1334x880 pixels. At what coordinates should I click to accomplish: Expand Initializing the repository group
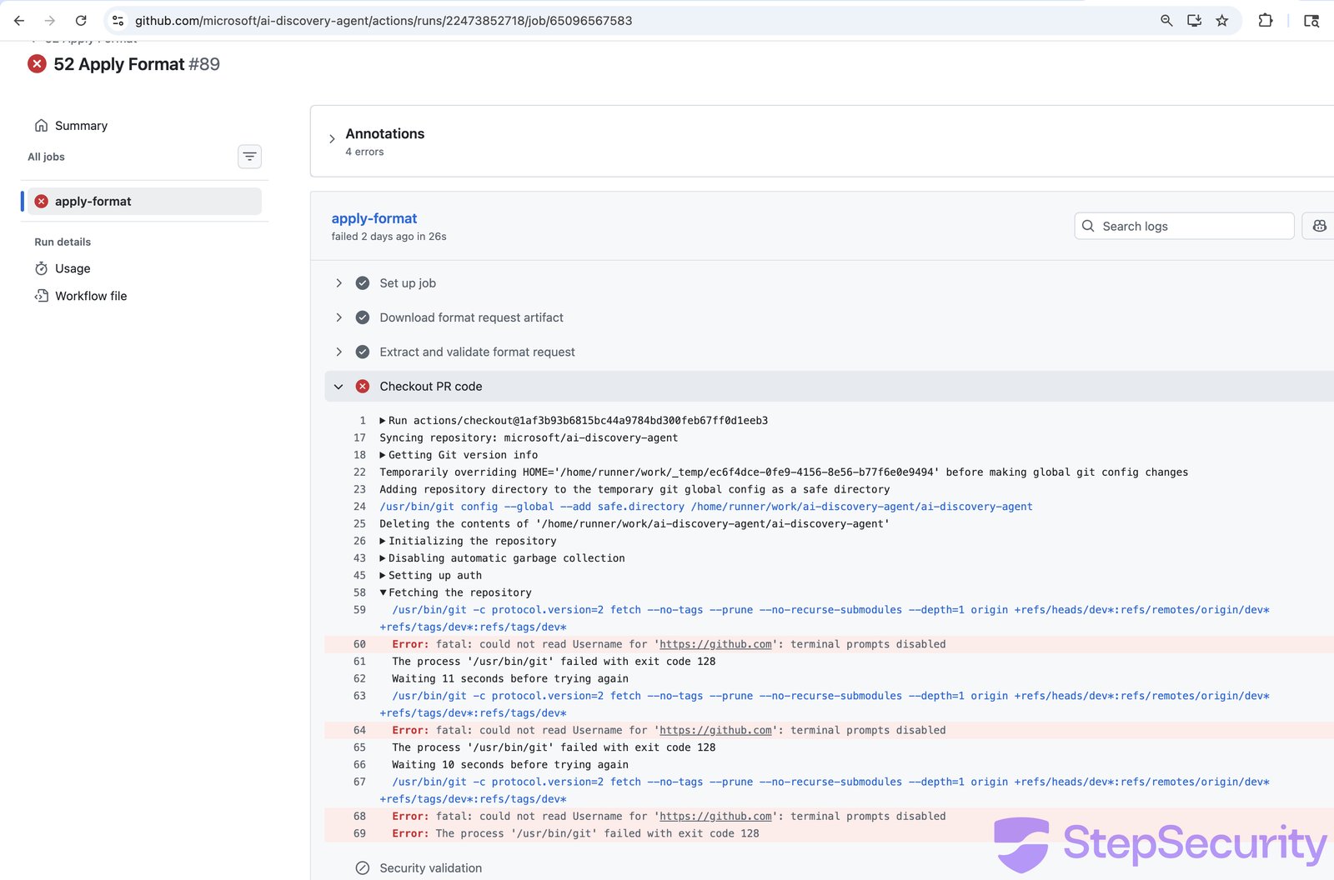[383, 541]
